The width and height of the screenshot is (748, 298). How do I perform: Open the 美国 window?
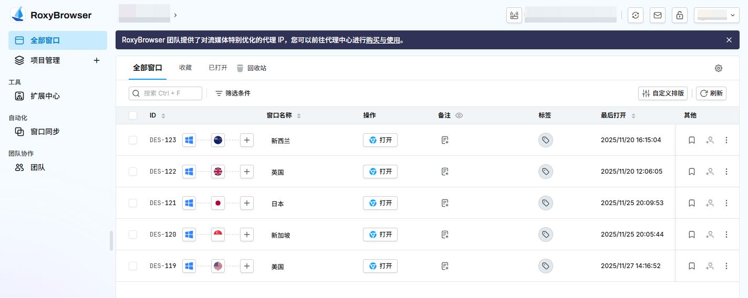[380, 266]
